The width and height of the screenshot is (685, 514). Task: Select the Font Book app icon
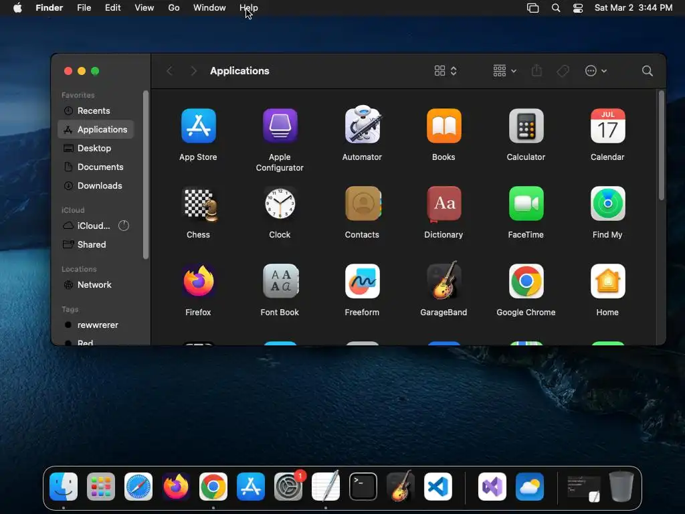click(280, 281)
